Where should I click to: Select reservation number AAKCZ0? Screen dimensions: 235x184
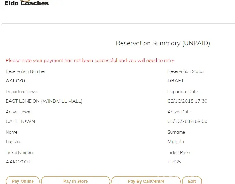(x=15, y=81)
